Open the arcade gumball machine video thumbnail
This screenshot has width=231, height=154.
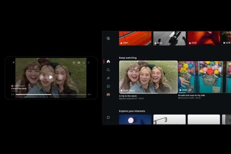(x=204, y=77)
